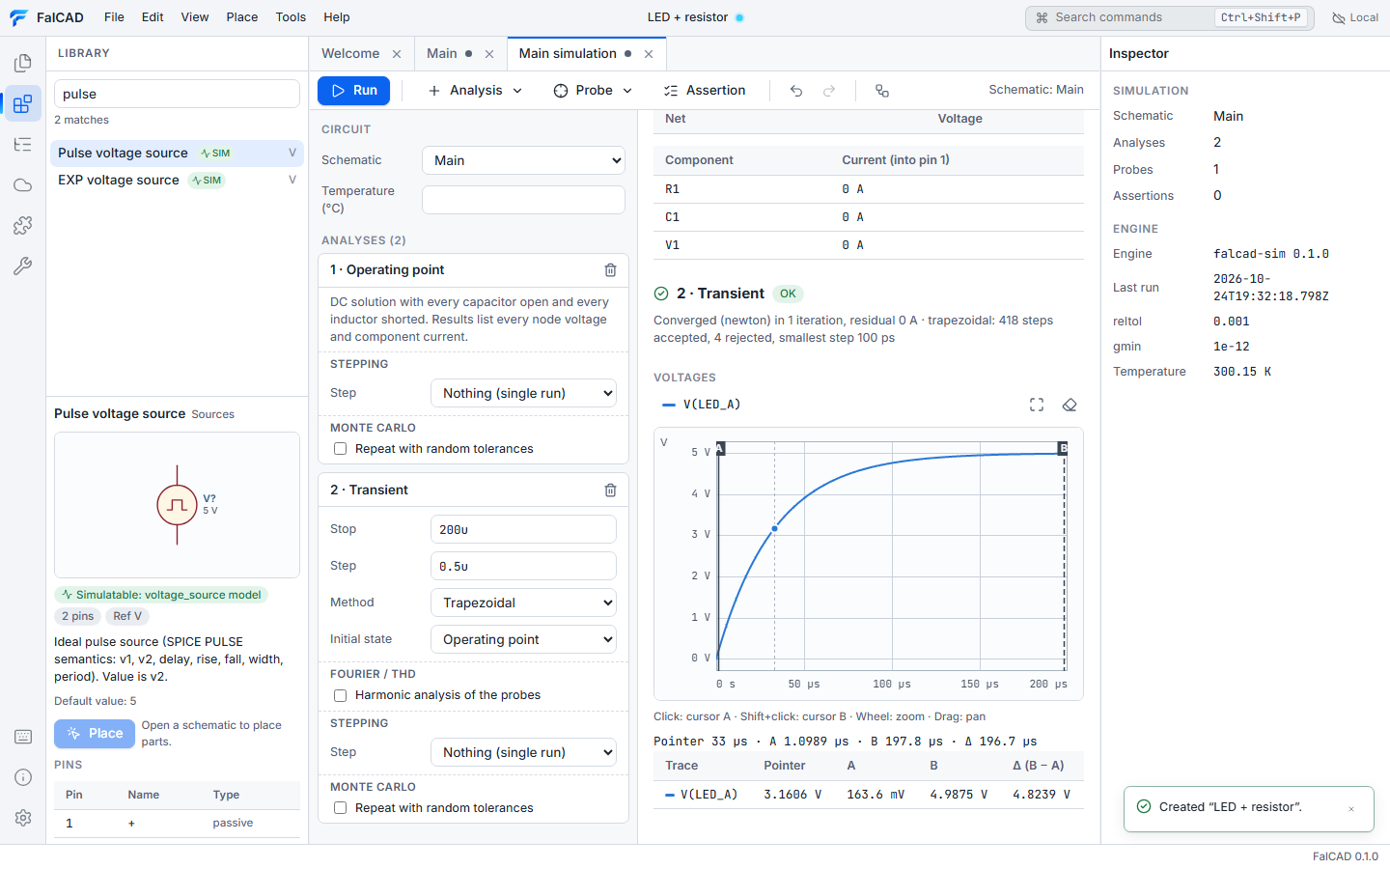Add an Assertion

pyautogui.click(x=705, y=91)
